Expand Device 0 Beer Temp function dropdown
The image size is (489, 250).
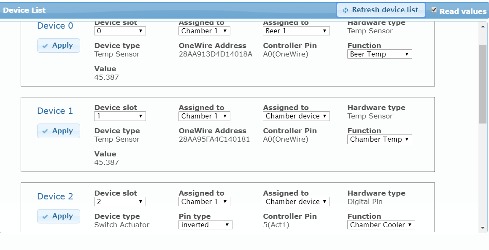[x=380, y=54]
